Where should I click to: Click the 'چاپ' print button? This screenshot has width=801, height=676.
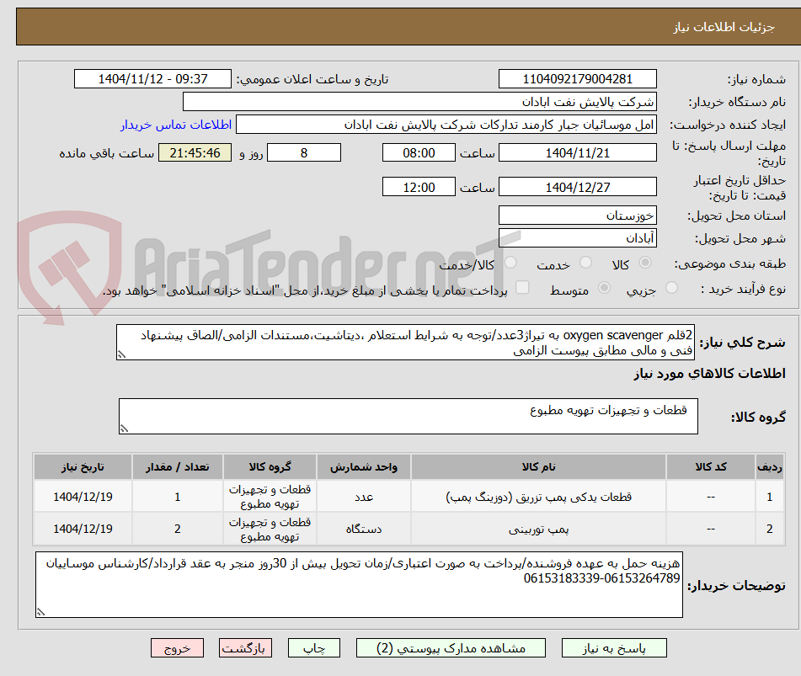[x=314, y=648]
